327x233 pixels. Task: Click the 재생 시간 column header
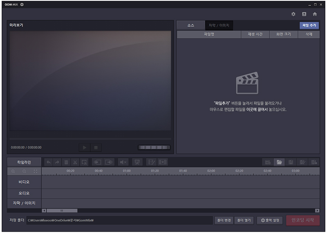point(255,34)
